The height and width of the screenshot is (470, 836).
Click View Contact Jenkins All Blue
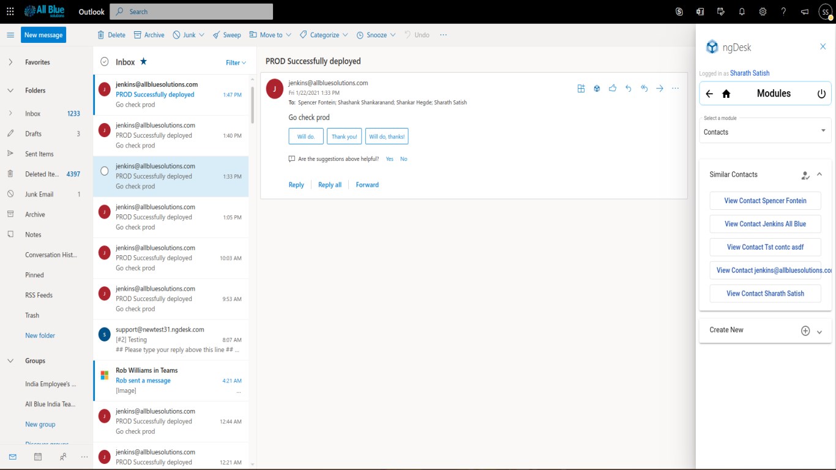click(x=765, y=224)
